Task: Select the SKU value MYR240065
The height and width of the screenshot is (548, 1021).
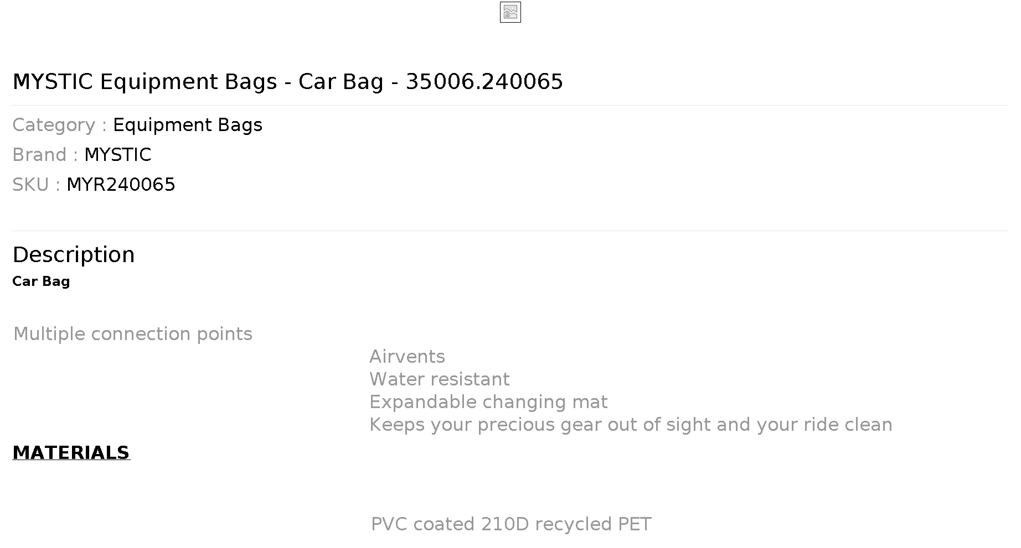Action: tap(121, 185)
